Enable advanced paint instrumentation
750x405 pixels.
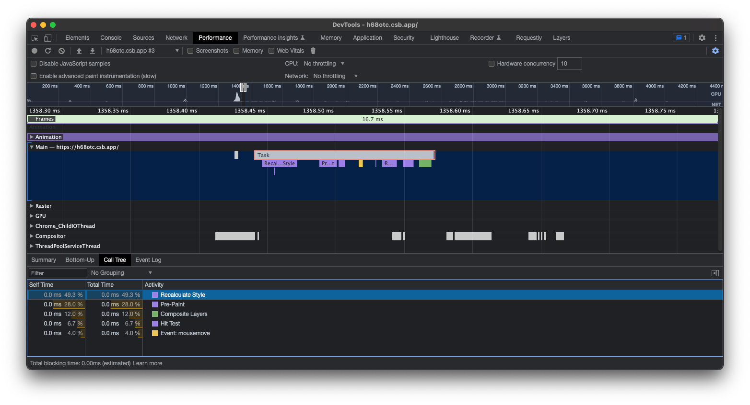33,76
